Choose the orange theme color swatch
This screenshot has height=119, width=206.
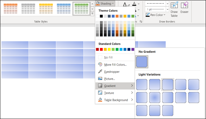tap(117, 16)
